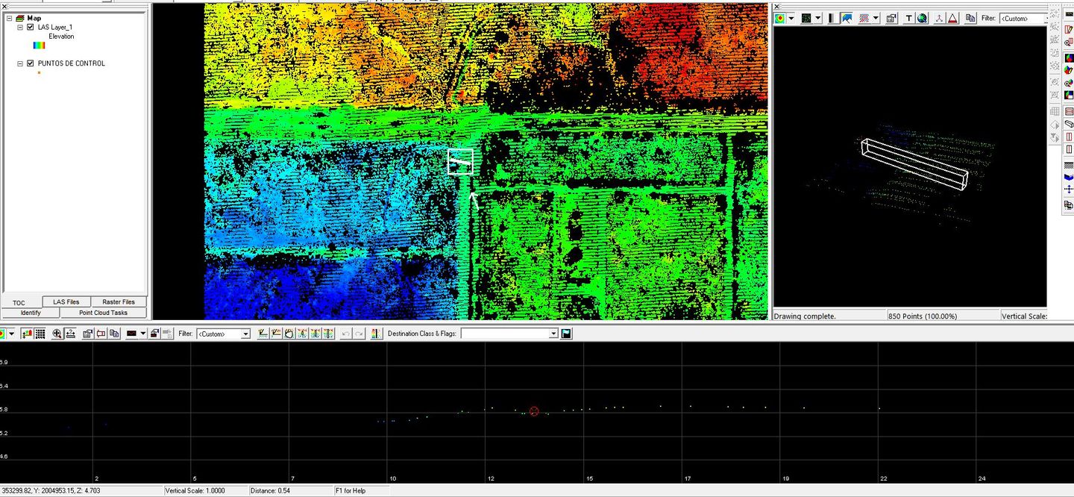Select the Identify tab

coord(31,313)
